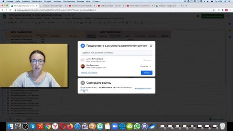The height and width of the screenshot is (131, 233).
Task: Launch Opera from the dock
Action: (63, 126)
